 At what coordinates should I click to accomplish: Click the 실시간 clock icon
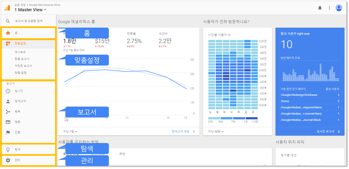8,91
